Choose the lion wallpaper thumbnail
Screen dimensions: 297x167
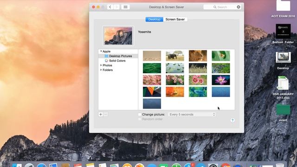tap(198, 56)
